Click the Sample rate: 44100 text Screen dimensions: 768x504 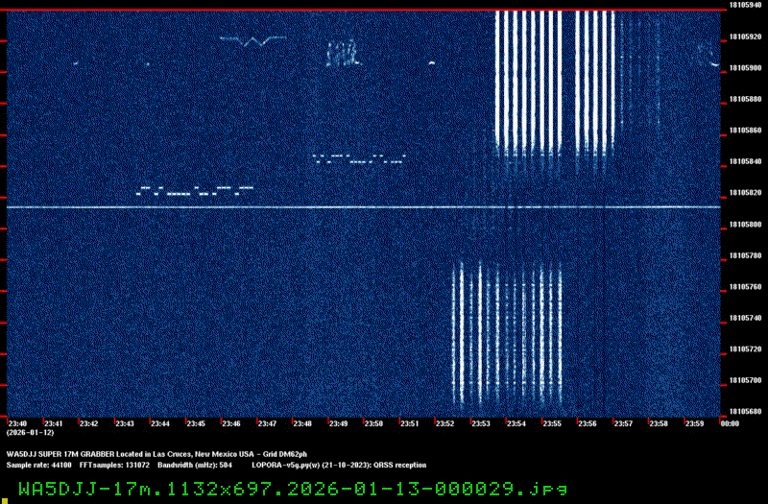click(38, 466)
